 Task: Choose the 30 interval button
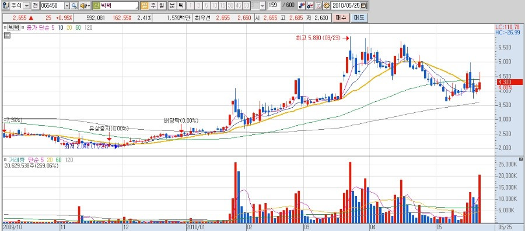(x=230, y=6)
